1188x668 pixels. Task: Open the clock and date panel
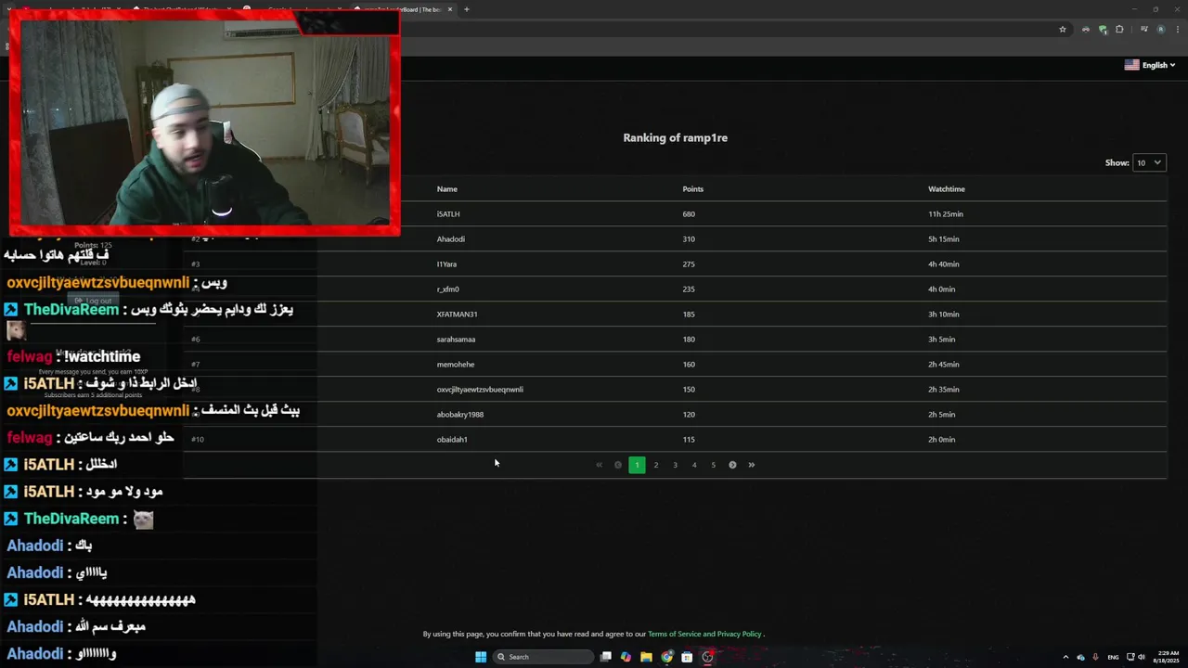pyautogui.click(x=1165, y=657)
